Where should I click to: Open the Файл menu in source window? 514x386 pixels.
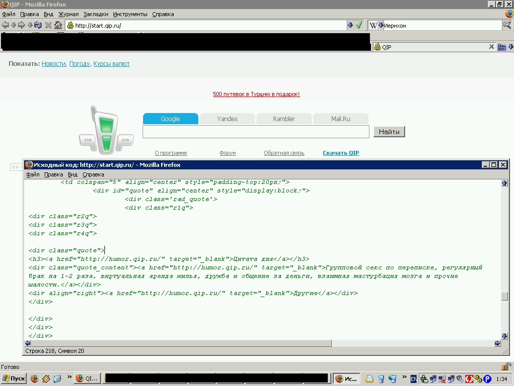pyautogui.click(x=33, y=174)
